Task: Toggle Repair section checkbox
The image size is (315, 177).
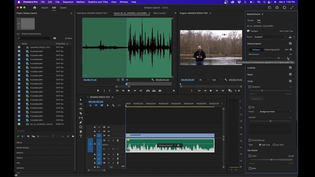Action: 290,74
